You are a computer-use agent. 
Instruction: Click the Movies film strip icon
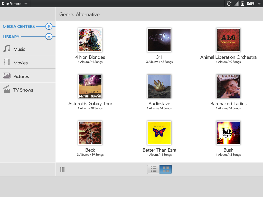click(7, 62)
